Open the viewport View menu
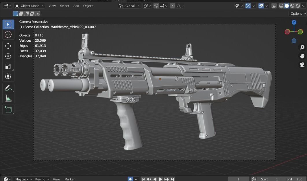307x181 pixels. [x=52, y=6]
